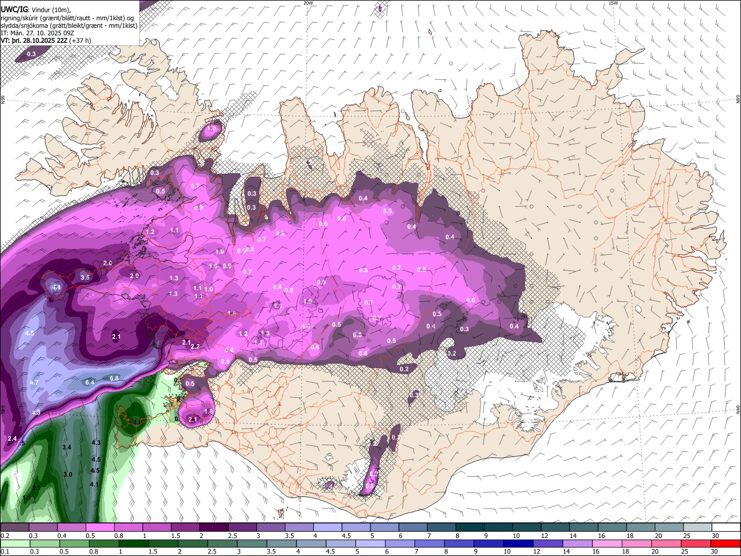Select the 3.5 precipitation value
This screenshot has width=741, height=556.
click(85, 277)
